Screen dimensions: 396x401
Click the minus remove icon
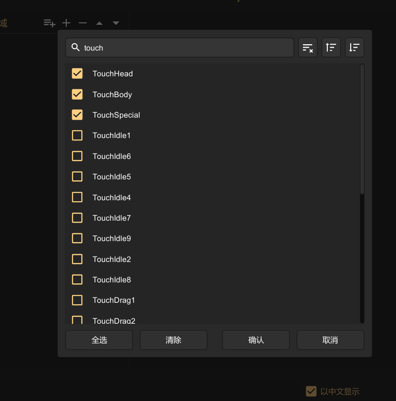83,23
